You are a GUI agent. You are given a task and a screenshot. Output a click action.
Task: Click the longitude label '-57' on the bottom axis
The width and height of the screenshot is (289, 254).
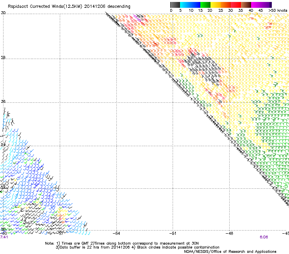pyautogui.click(x=60, y=234)
